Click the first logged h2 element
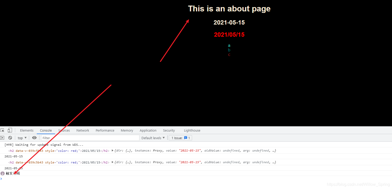This screenshot has width=392, height=189. (x=59, y=151)
